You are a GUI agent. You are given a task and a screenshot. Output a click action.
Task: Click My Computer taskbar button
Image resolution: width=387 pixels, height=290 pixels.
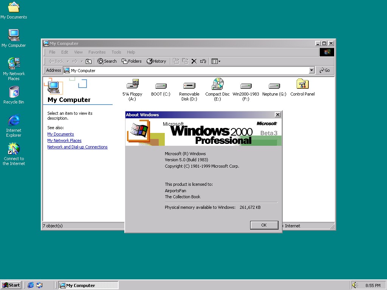pyautogui.click(x=88, y=285)
